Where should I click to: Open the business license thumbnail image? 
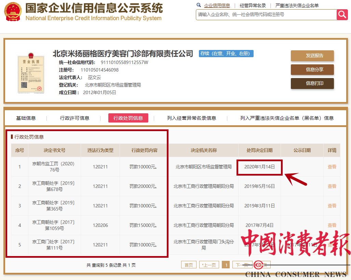(31, 73)
